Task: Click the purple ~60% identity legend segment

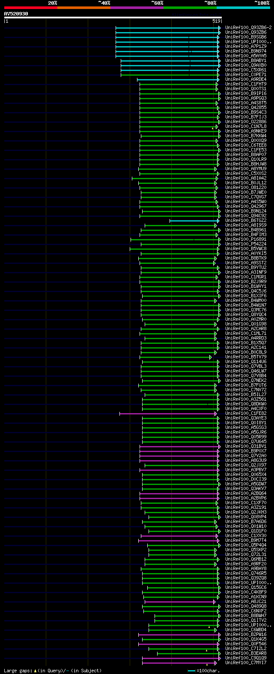Action: [x=137, y=7]
